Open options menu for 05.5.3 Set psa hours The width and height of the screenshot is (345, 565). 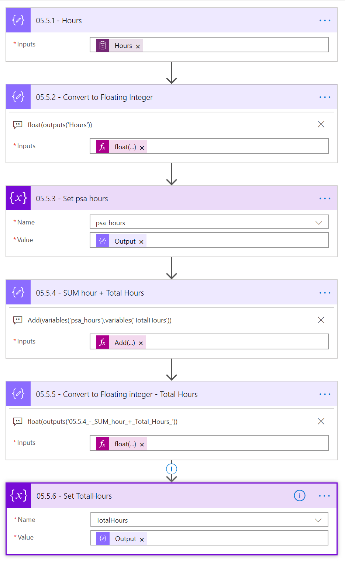pos(325,199)
